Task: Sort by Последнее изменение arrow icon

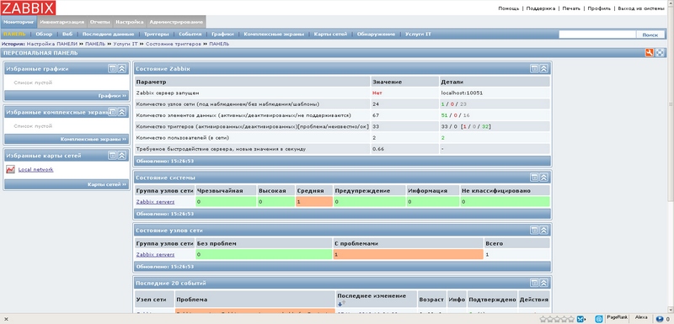Action: (341, 304)
